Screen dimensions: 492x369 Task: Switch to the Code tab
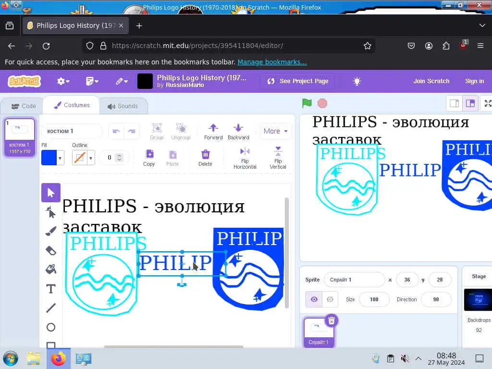coord(24,106)
